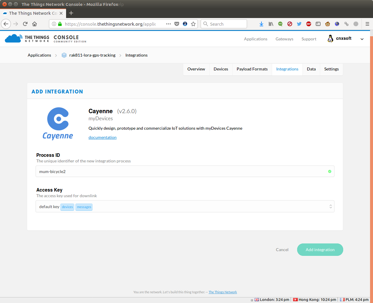Switch to the Data tab
373x303 pixels.
311,69
